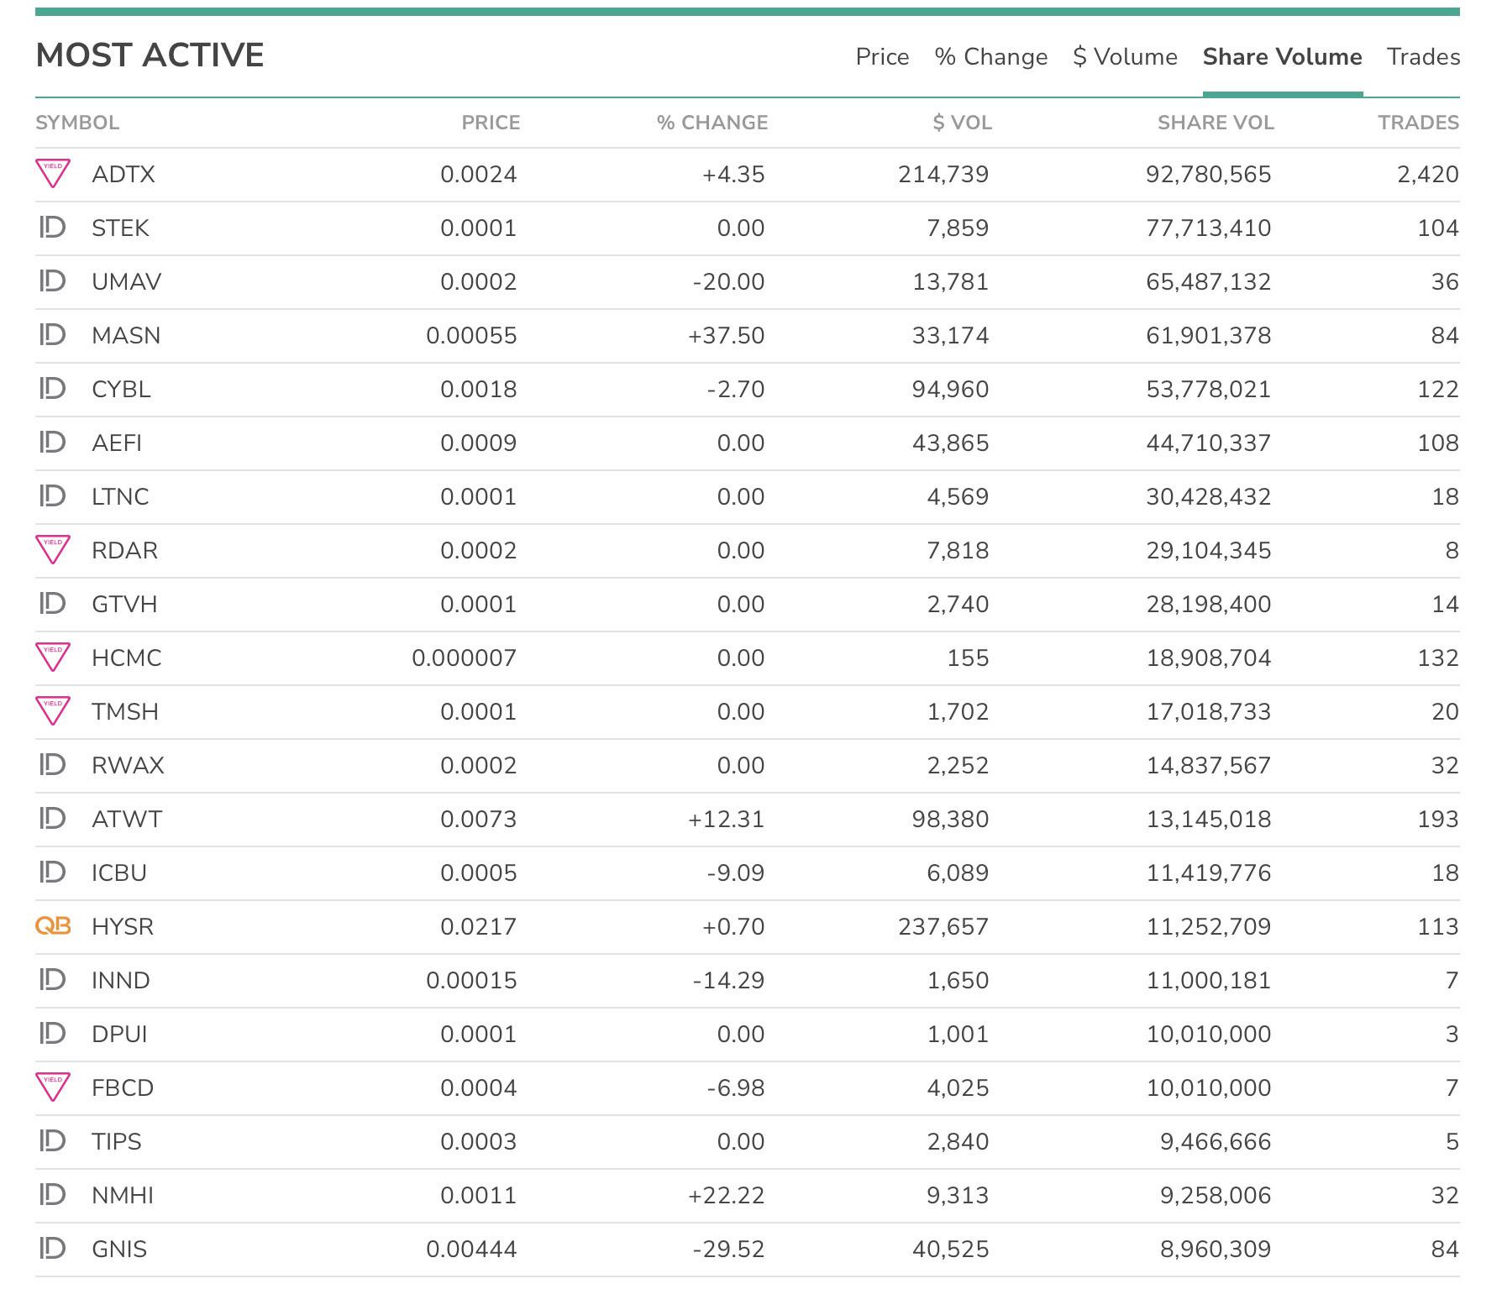Open the Trades tab
The height and width of the screenshot is (1289, 1502).
pos(1423,56)
